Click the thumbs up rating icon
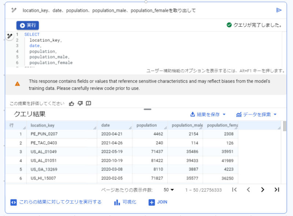The height and width of the screenshot is (216, 293). click(x=71, y=103)
